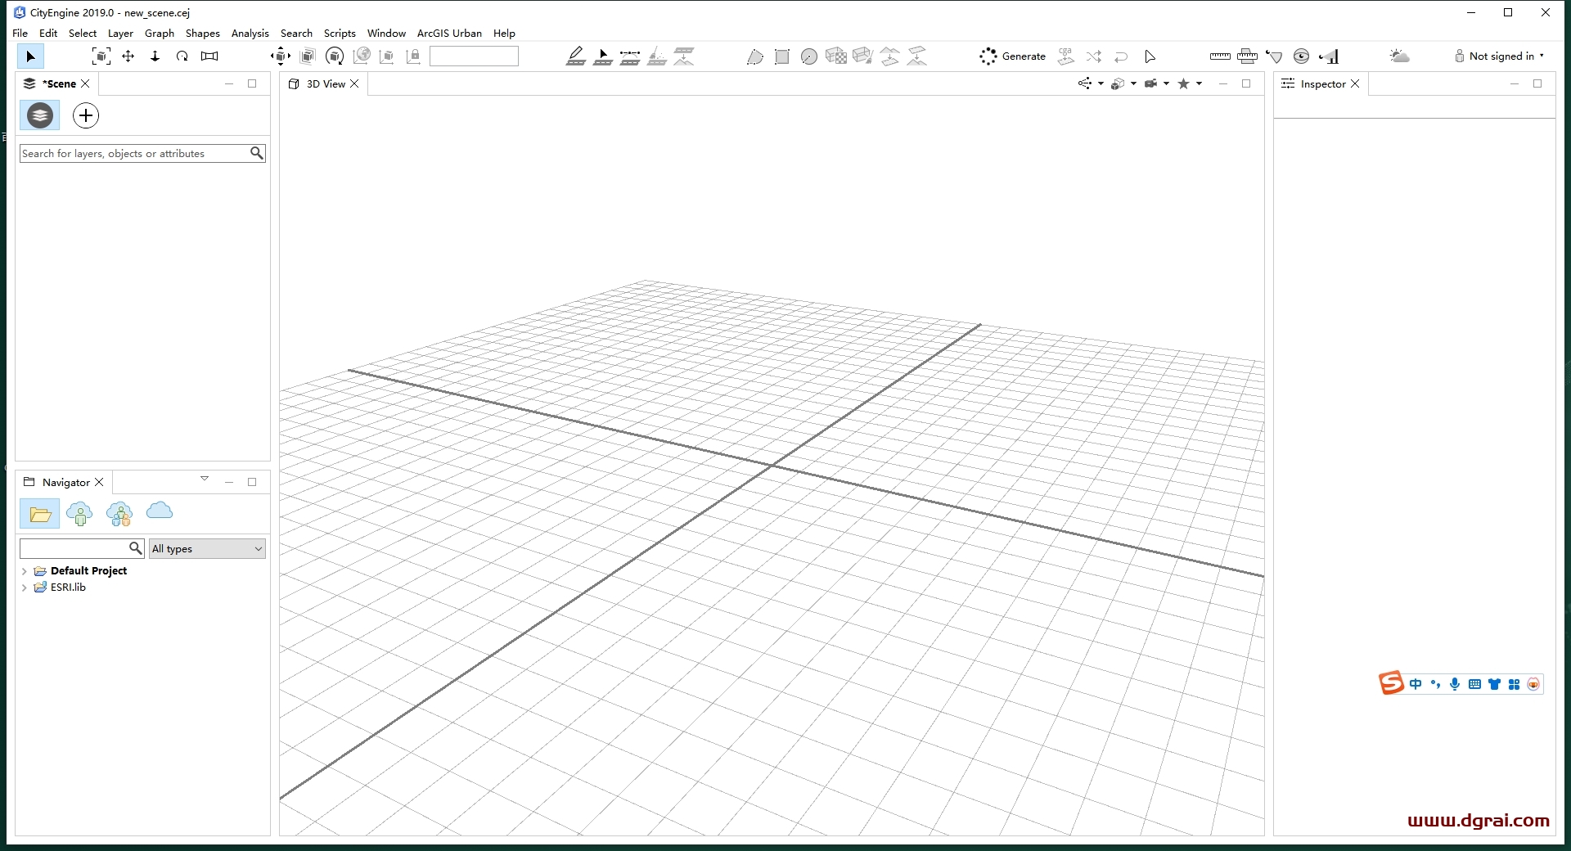1571x851 pixels.
Task: Choose the Move (translate) tool
Action: pyautogui.click(x=128, y=56)
